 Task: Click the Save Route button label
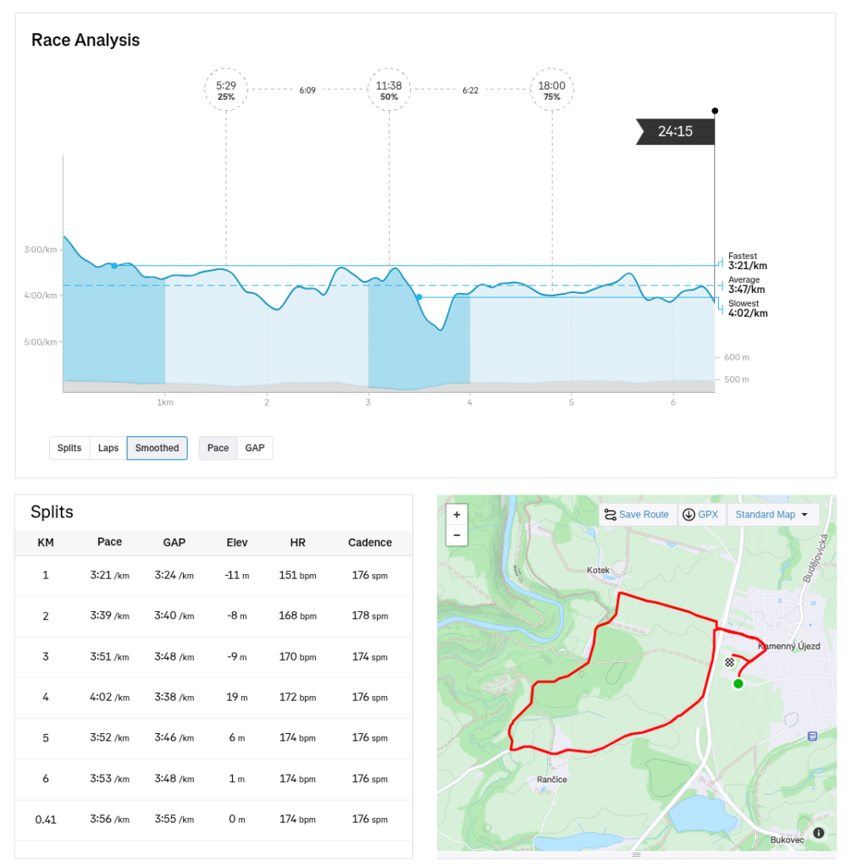644,515
